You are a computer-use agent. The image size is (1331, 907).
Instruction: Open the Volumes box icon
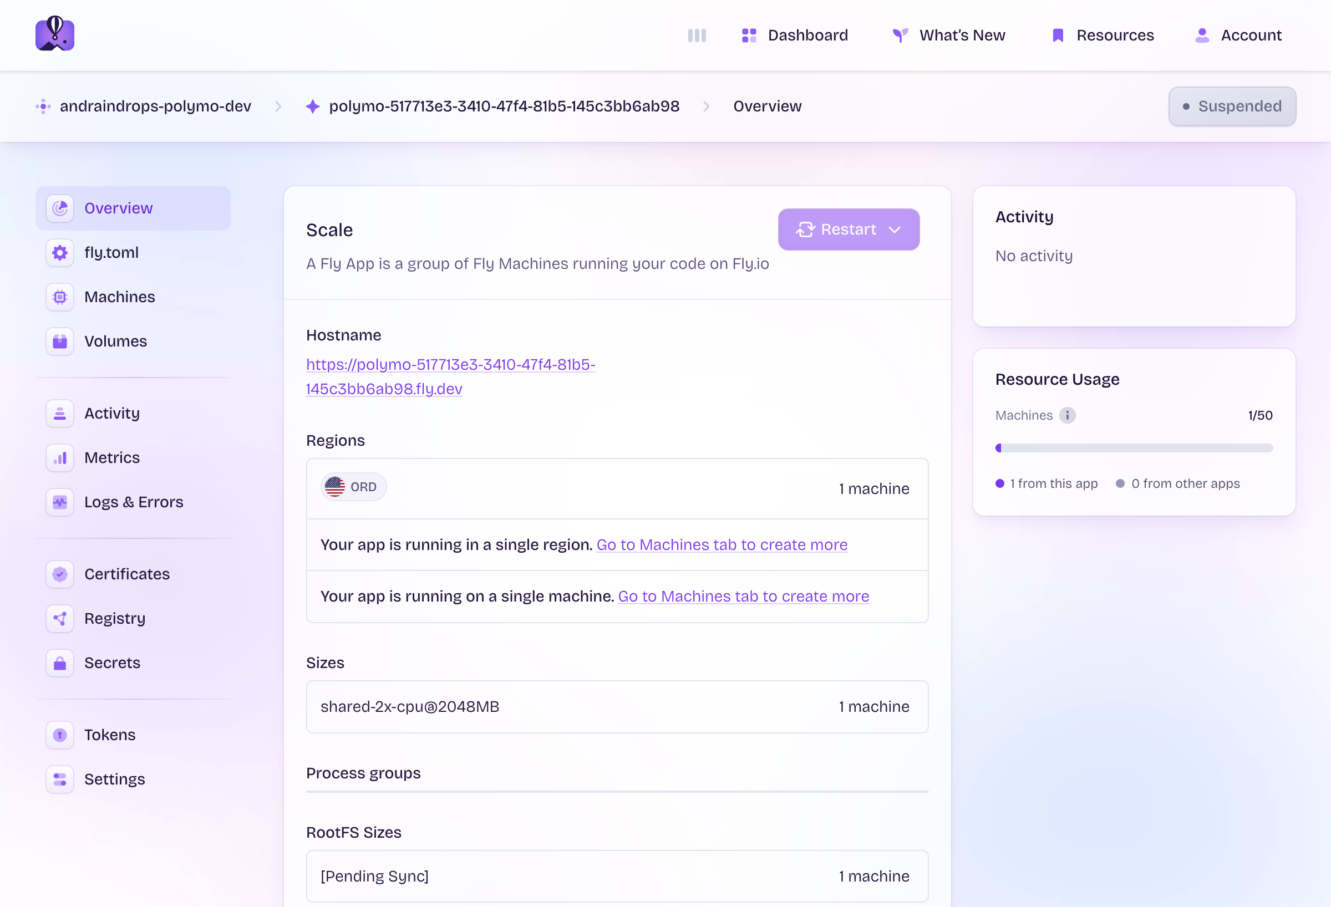click(x=60, y=342)
